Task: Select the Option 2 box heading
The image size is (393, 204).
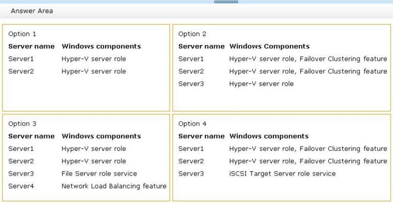Action: coord(192,34)
